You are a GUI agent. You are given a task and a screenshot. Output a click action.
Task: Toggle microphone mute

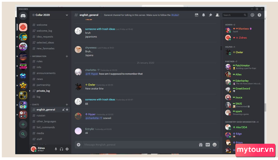point(56,149)
